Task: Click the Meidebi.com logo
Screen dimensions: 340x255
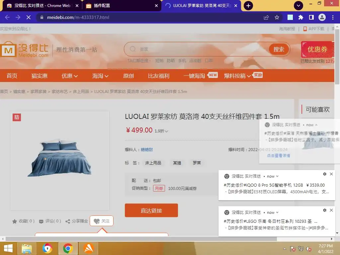Action: click(24, 49)
